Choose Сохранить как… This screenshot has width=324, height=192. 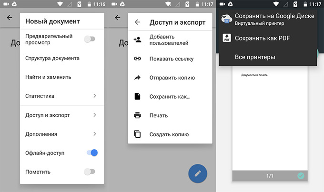170,97
